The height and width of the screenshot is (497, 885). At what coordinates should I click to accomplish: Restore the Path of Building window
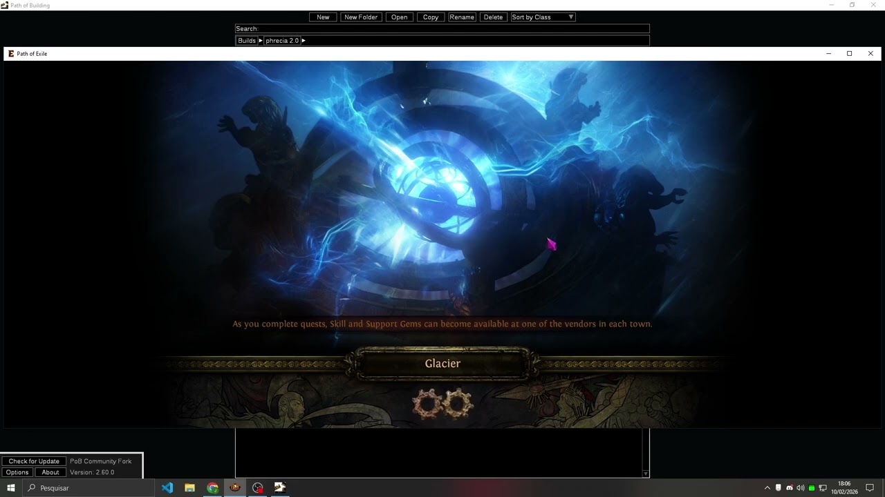pos(853,5)
